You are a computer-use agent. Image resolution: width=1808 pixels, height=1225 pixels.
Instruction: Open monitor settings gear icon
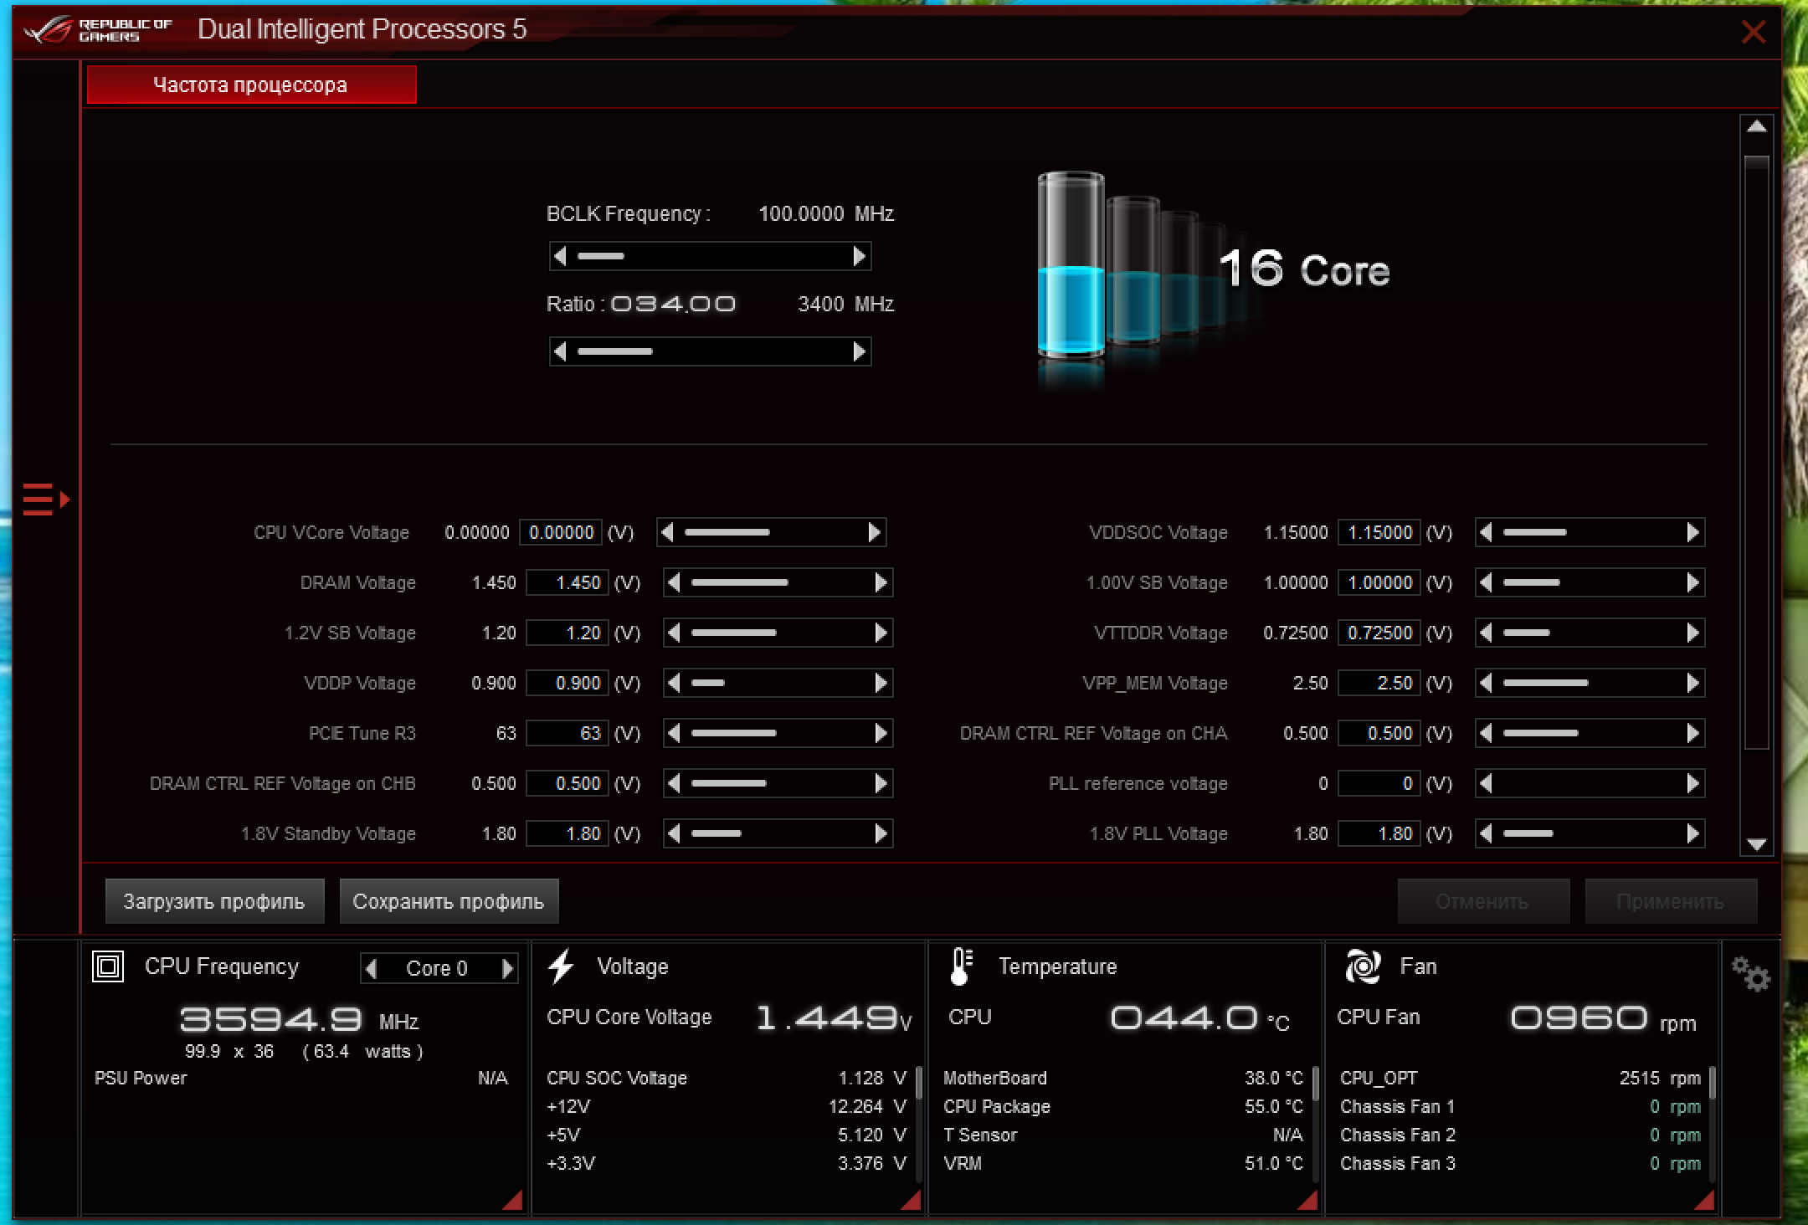(1750, 975)
